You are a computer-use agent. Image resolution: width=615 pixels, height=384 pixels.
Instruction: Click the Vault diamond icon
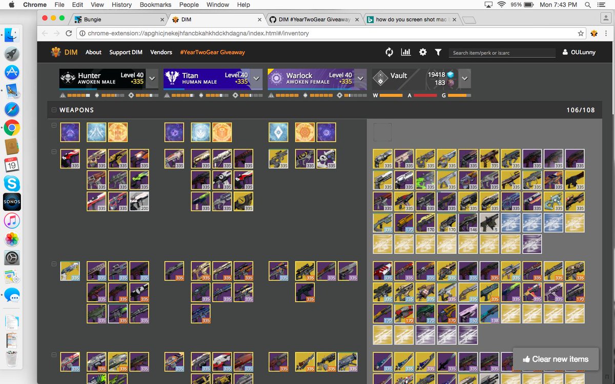(380, 78)
